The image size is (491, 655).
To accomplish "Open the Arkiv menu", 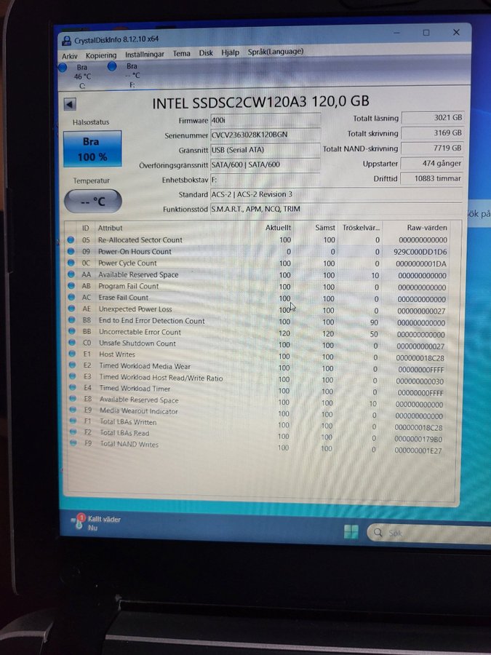I will pos(70,55).
